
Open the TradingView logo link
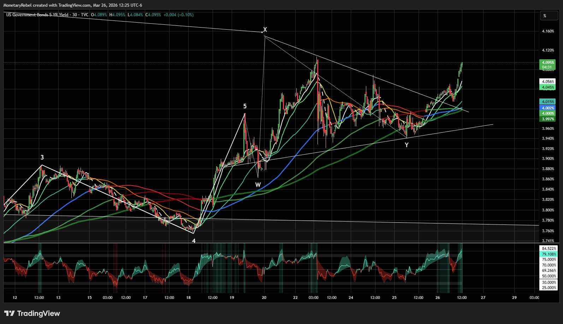[32, 313]
